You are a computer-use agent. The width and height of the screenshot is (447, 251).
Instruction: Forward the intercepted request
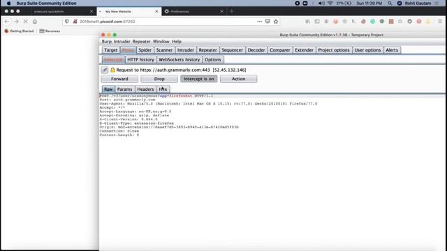point(119,79)
